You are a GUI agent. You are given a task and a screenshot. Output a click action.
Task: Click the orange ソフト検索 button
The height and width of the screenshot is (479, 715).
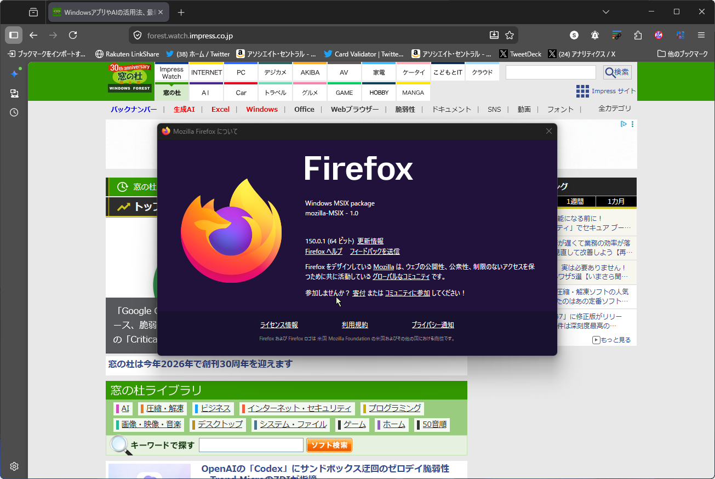329,445
